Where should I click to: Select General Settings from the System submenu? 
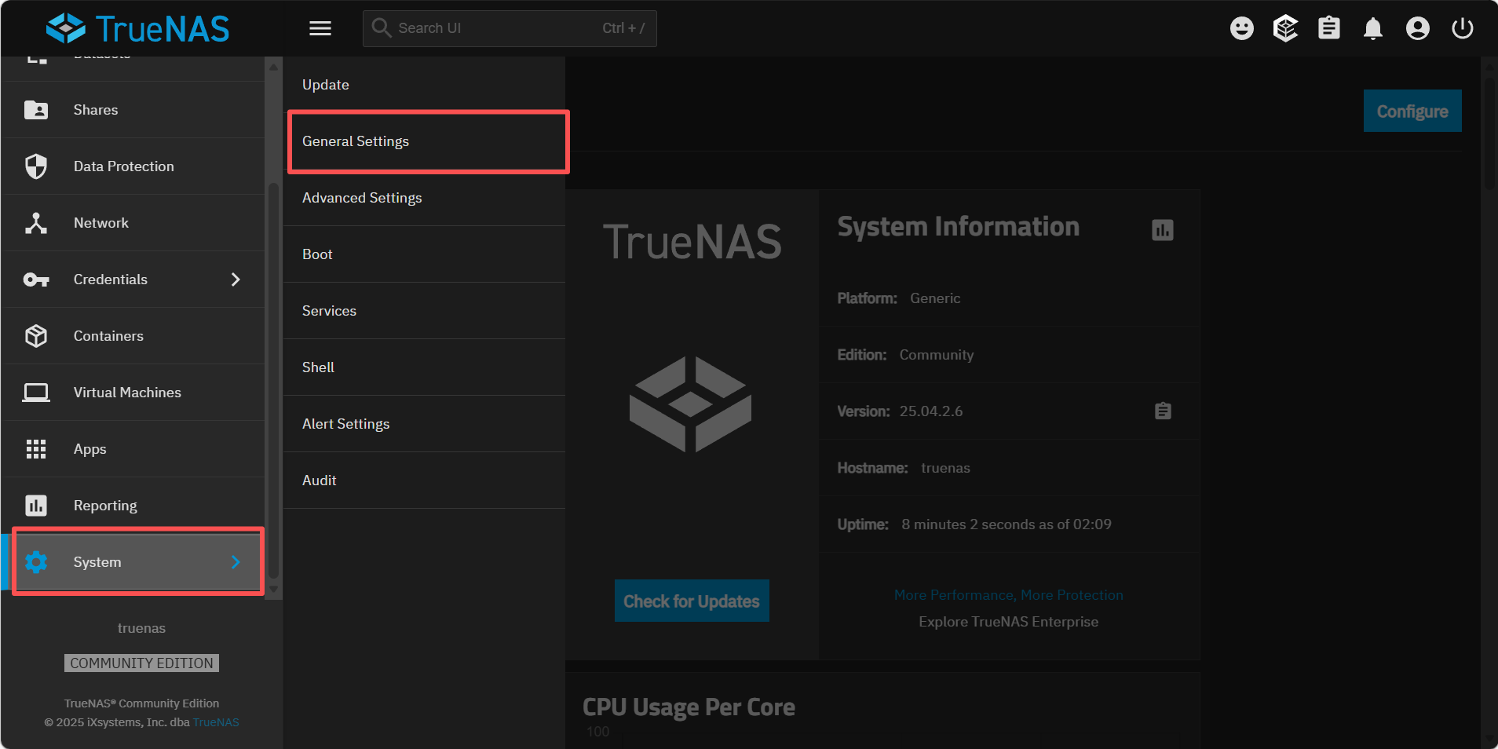coord(356,141)
